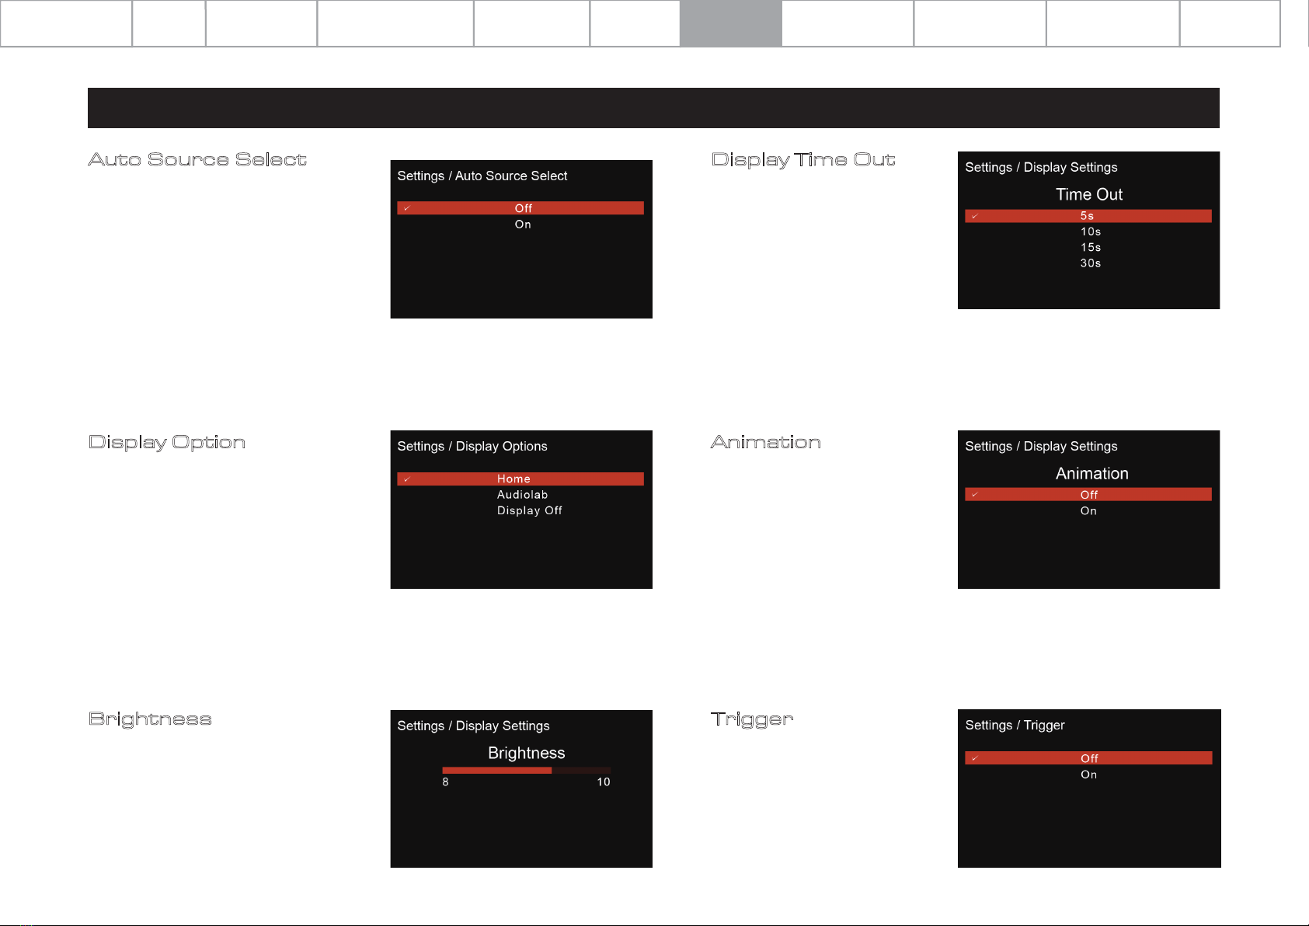Click the checkmark next to 5s timeout
The image size is (1309, 926).
point(974,216)
